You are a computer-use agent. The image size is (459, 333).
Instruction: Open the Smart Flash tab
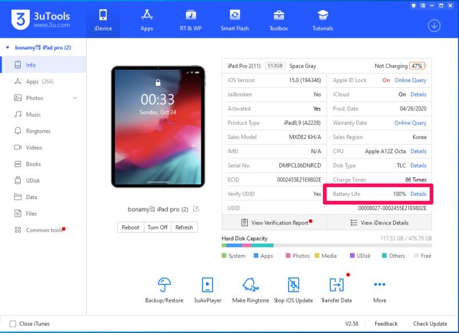[x=235, y=20]
